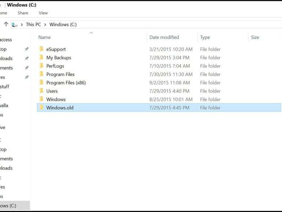Click the date 7/29/2015 3:04 PM
Screen dimensions: 282x212
[x=169, y=58]
